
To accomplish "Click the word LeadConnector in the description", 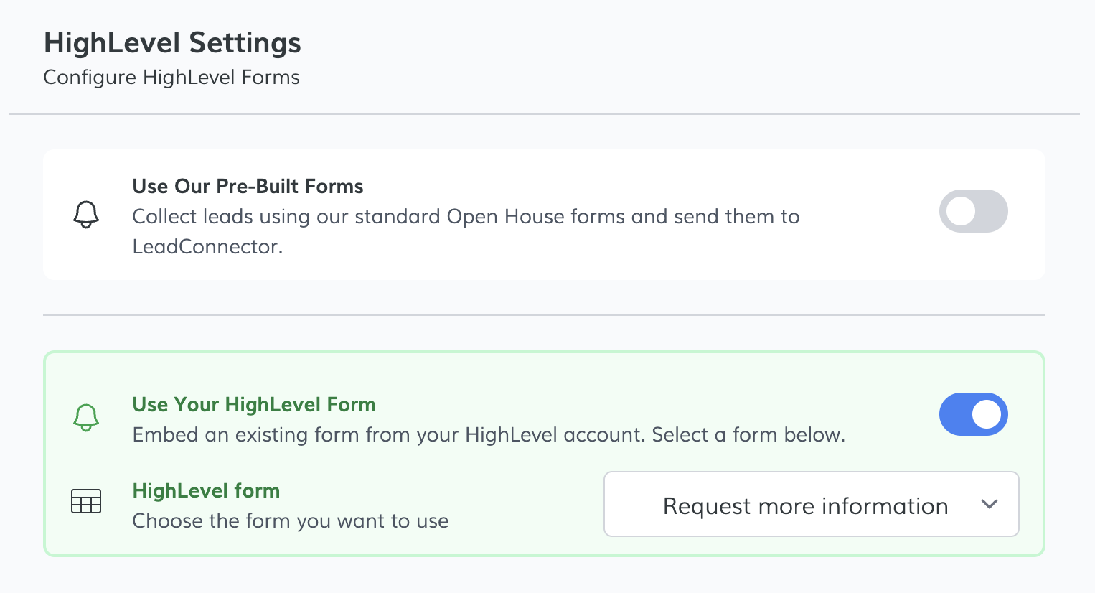I will coord(207,247).
